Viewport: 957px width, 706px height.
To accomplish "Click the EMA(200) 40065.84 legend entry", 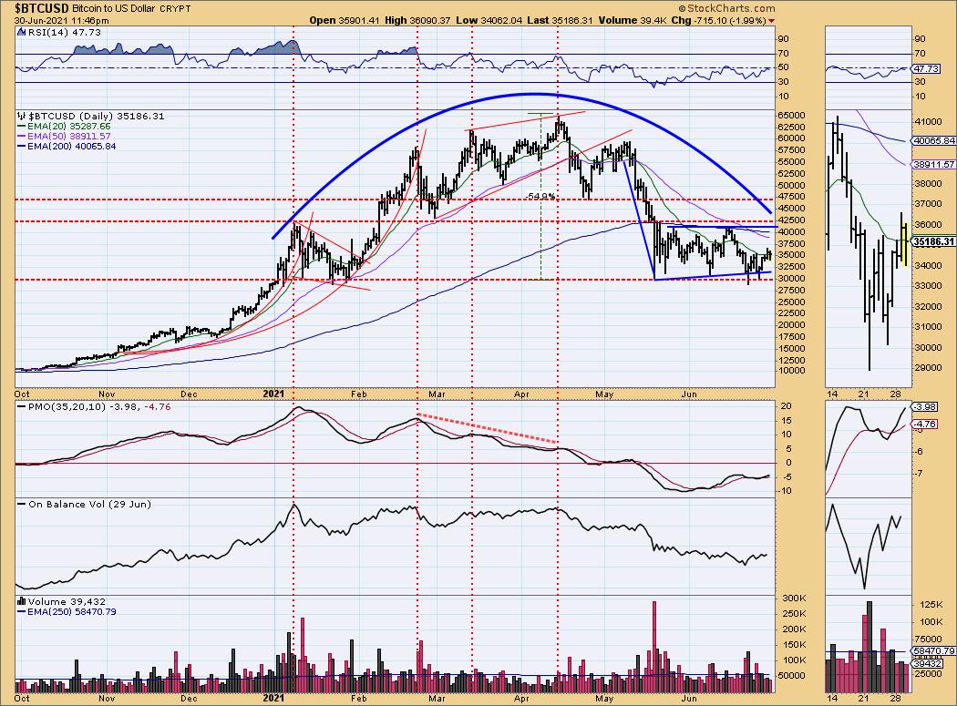I will pyautogui.click(x=71, y=147).
